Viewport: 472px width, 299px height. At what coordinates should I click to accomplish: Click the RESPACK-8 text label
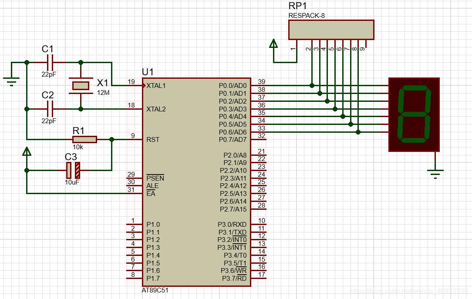tap(306, 16)
